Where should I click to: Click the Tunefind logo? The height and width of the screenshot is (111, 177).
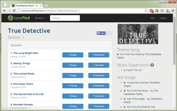pyautogui.click(x=19, y=18)
